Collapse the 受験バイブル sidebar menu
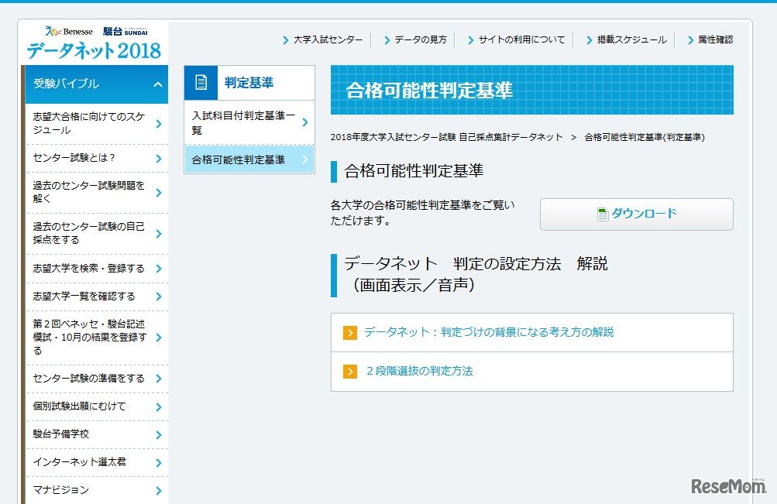The image size is (777, 504). [x=158, y=84]
